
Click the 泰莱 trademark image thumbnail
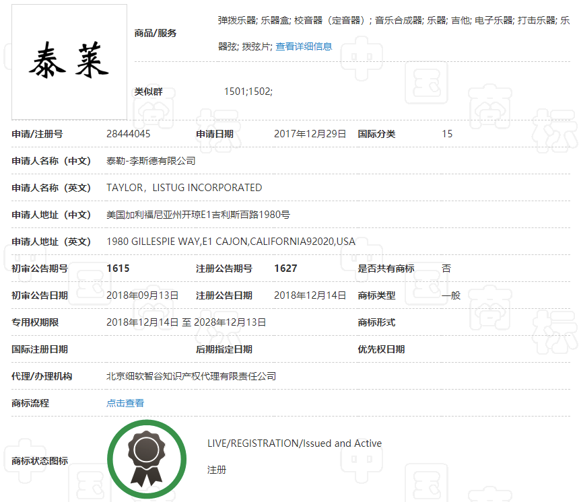[69, 62]
